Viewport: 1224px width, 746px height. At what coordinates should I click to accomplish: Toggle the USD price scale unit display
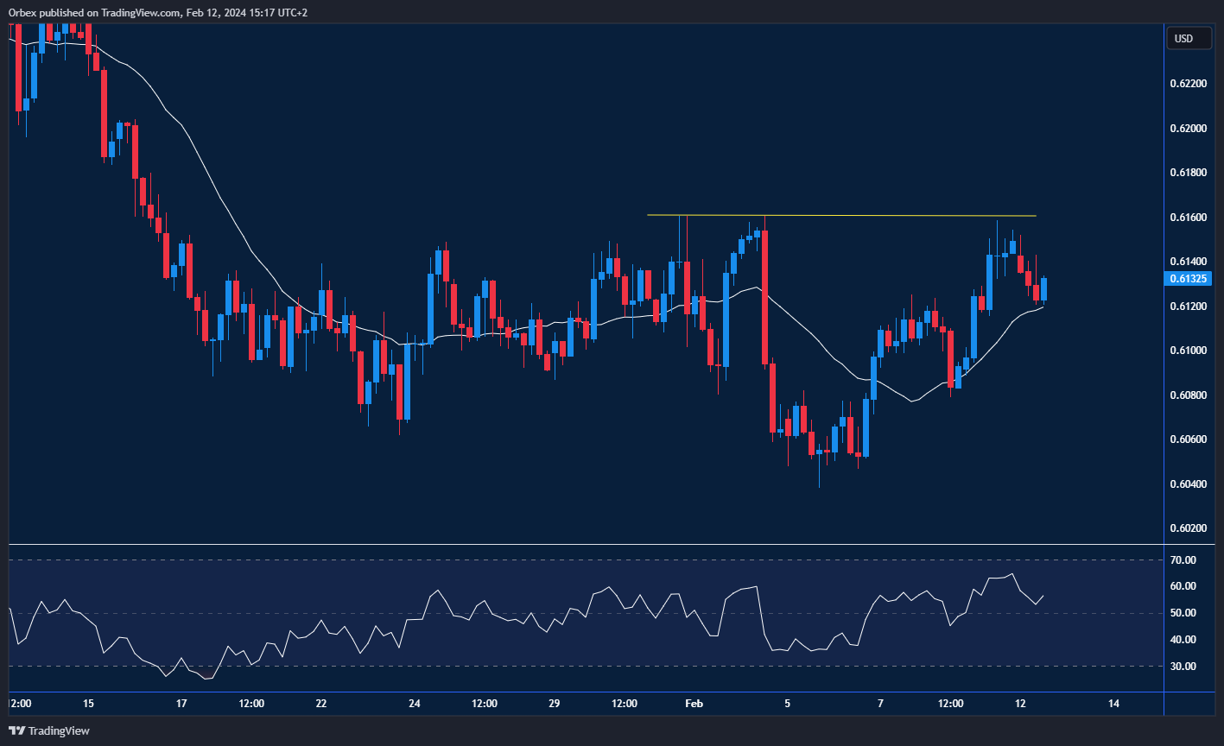(1189, 38)
